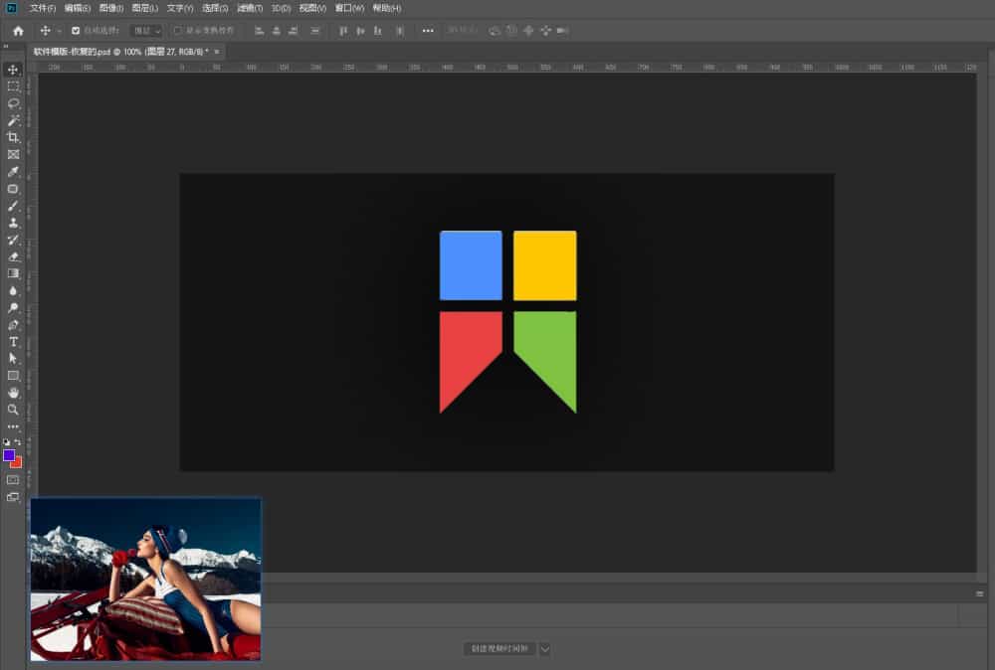Swap foreground and background colors
This screenshot has width=995, height=670.
[x=18, y=441]
